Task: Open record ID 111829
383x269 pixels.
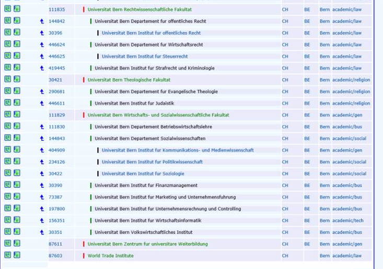Action: coord(57,115)
